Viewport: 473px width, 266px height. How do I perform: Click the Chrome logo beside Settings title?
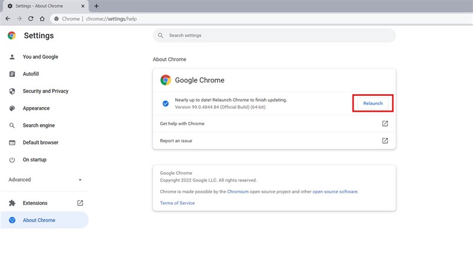(12, 35)
